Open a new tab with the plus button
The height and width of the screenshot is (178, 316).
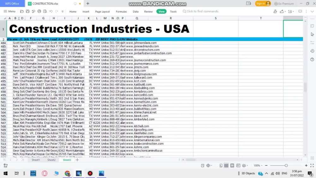coord(88,3)
